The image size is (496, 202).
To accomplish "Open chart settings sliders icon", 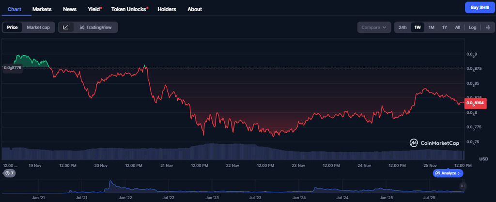I will pyautogui.click(x=488, y=27).
